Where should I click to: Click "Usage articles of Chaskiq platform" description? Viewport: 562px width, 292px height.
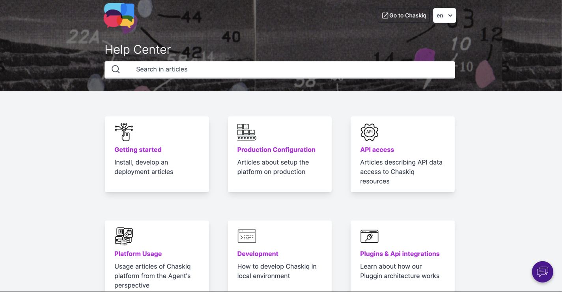(153, 276)
